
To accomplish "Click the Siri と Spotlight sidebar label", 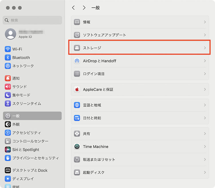I will 26,150.
